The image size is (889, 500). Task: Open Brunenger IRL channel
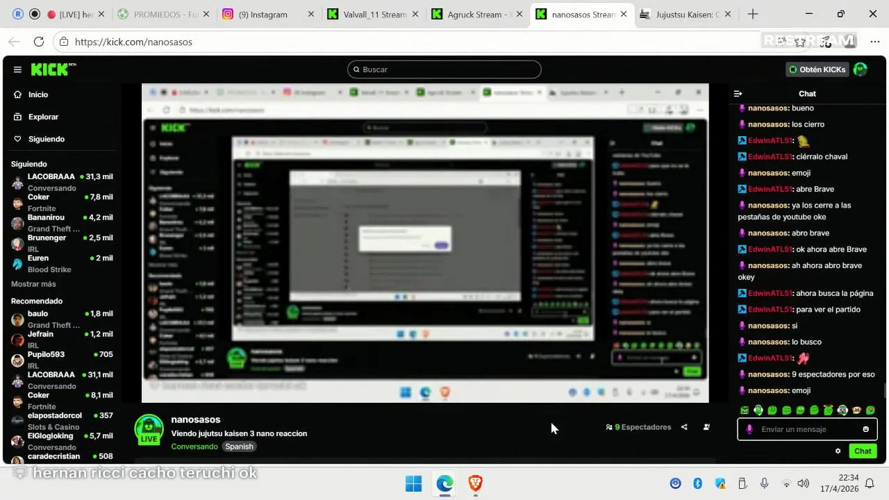(62, 243)
